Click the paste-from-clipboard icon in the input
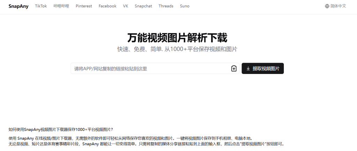The width and height of the screenshot is (357, 151). pyautogui.click(x=234, y=68)
